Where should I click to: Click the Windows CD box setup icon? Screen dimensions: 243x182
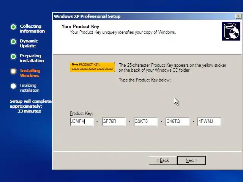(231, 31)
